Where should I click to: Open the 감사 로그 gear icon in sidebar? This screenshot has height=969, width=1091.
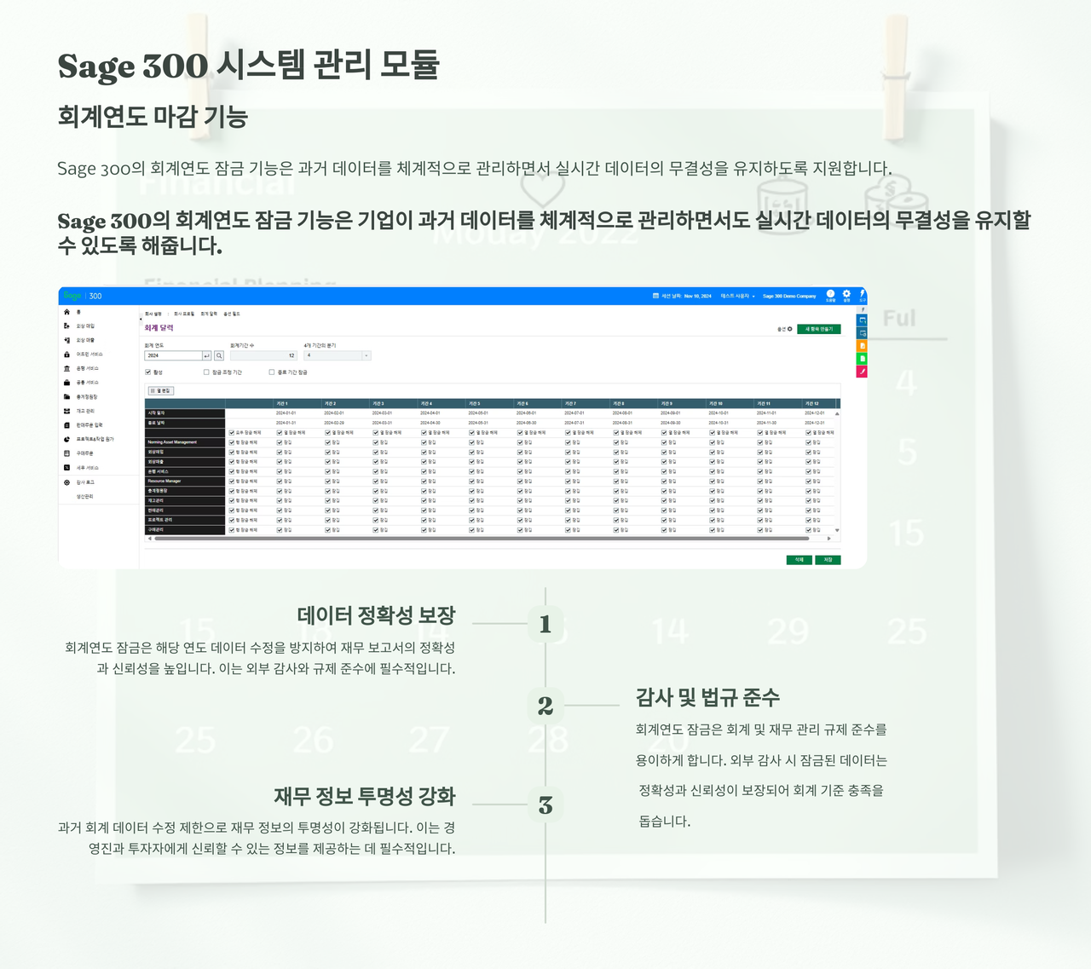point(66,482)
